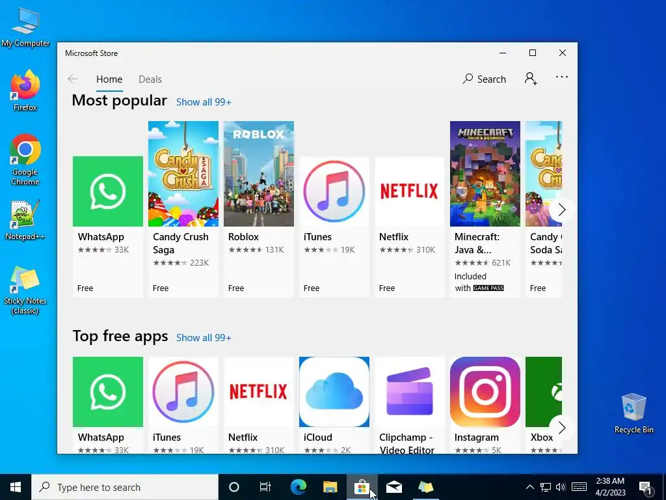
Task: Select the Notepad++ desktop shortcut
Action: [25, 220]
